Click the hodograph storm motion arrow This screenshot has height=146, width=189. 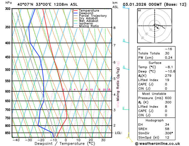(x=157, y=27)
